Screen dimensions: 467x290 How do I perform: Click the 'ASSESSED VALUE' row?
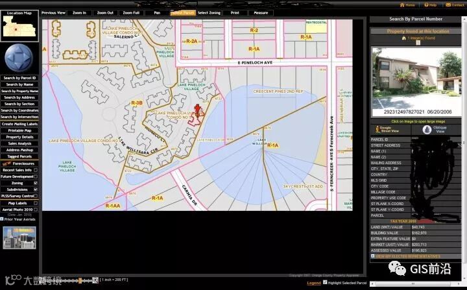point(416,250)
